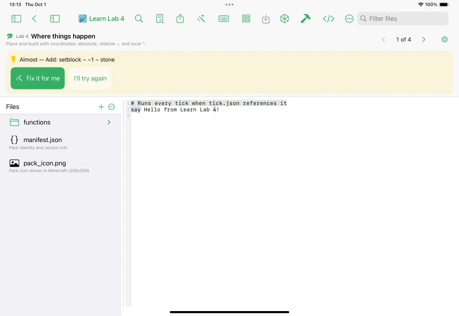459x316 pixels.
Task: Tap the download/import tray icon
Action: pos(266,19)
